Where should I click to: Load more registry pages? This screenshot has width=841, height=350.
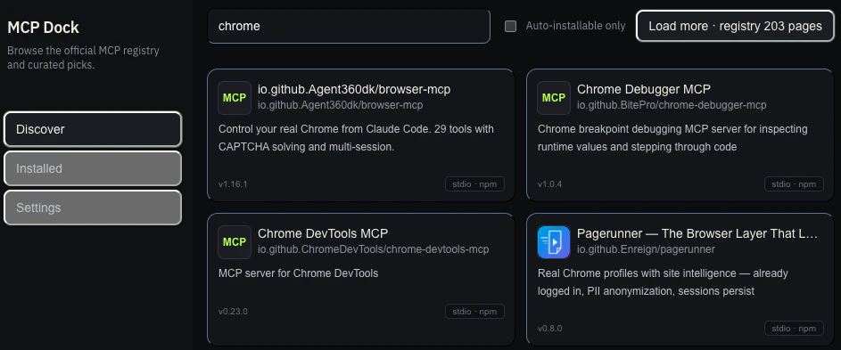735,26
